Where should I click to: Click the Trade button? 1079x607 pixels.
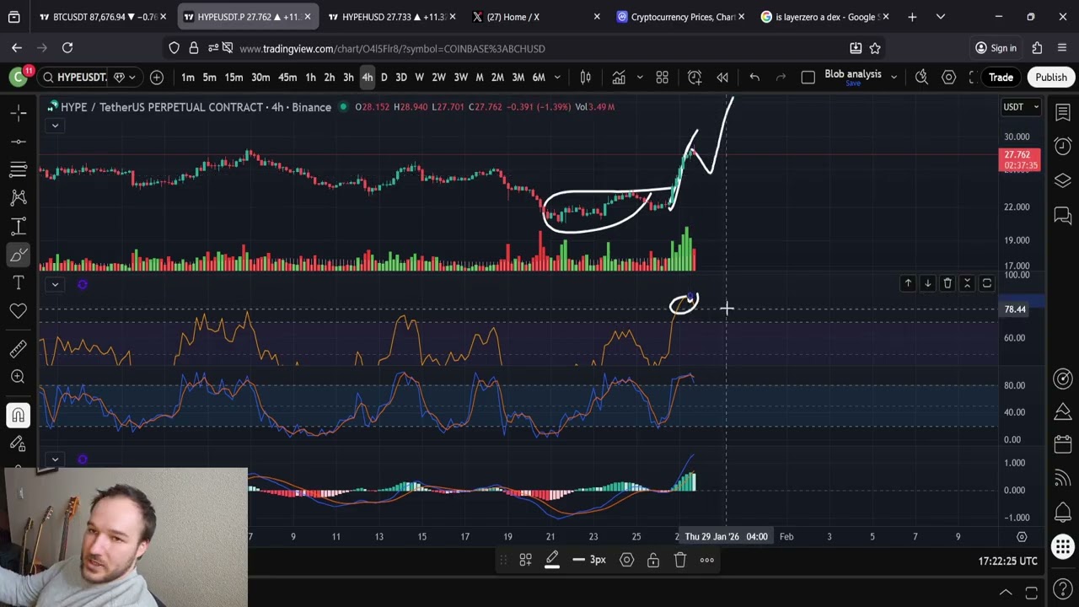[x=1001, y=78]
